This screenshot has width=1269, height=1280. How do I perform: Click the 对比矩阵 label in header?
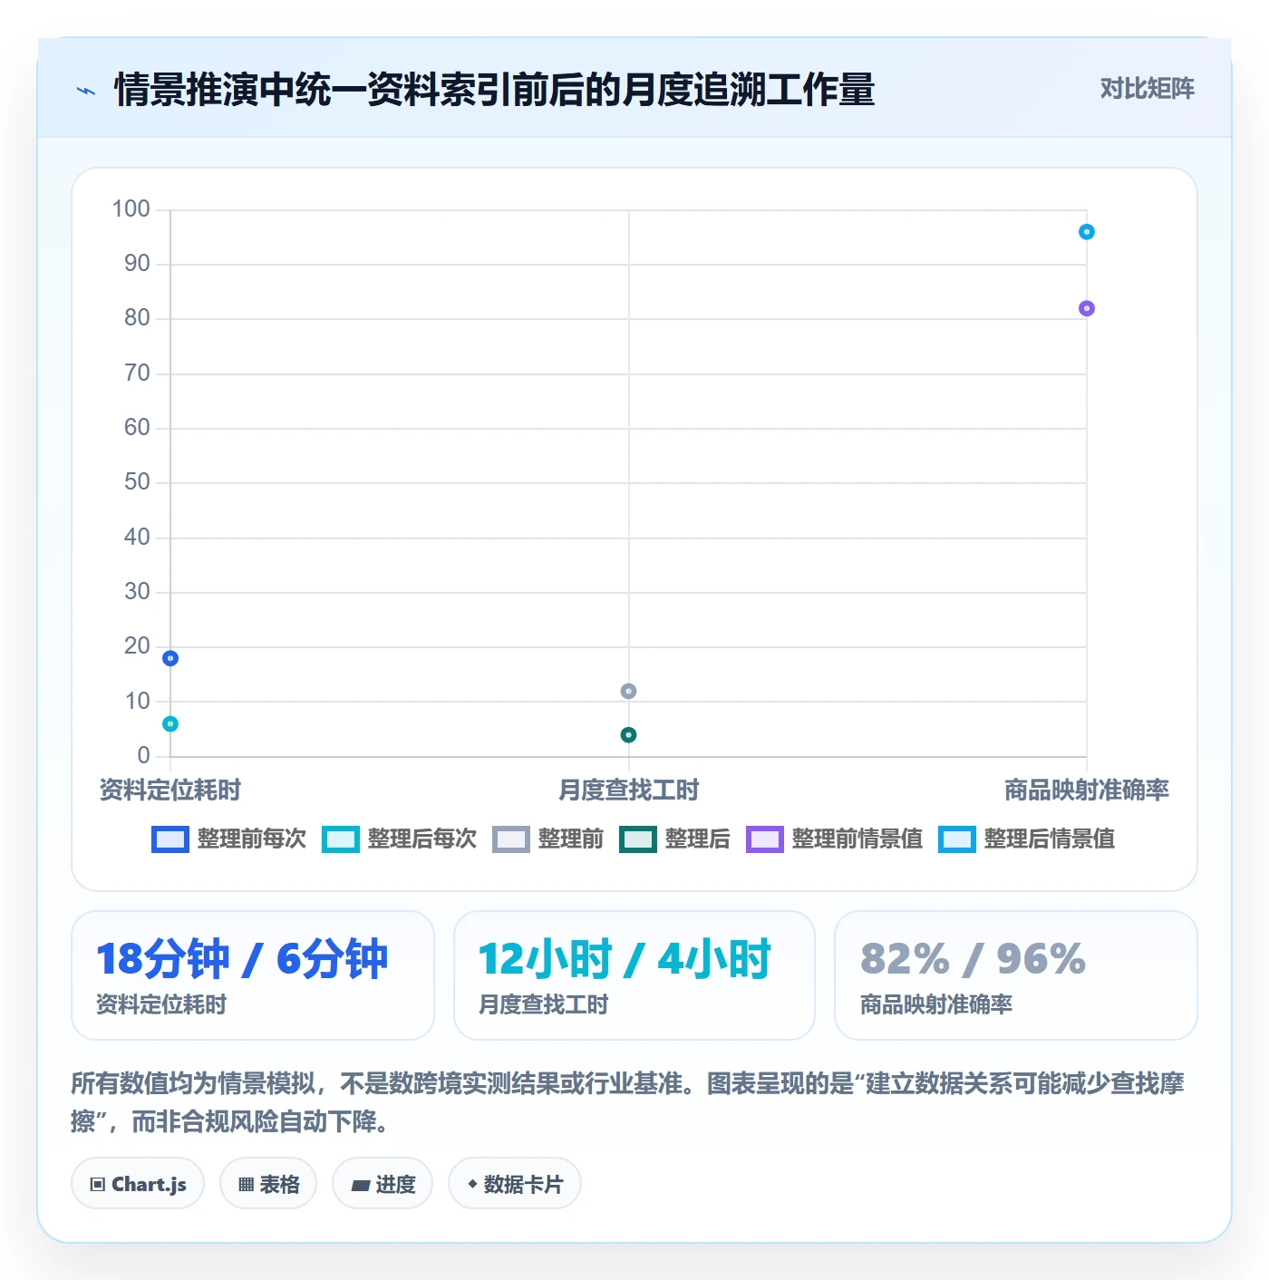coord(1147,88)
